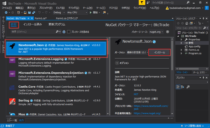Click the インストール button
The height and width of the screenshot is (128, 210).
[159, 52]
